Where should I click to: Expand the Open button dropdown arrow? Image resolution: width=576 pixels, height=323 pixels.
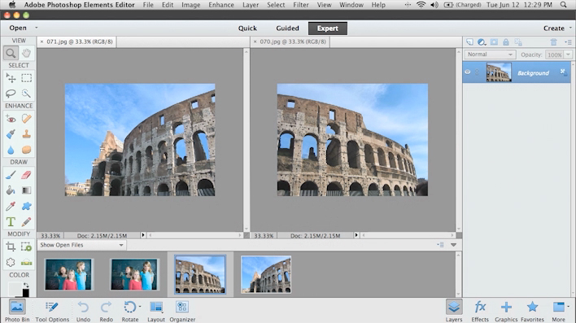[36, 28]
